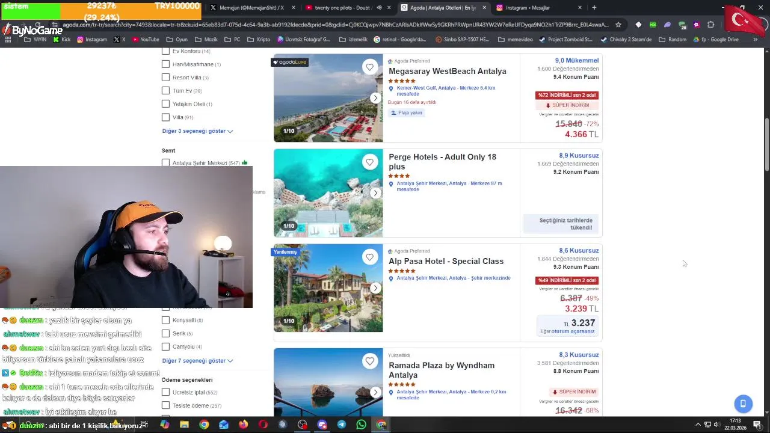Advance Perge Hotels image carousel arrow
The height and width of the screenshot is (433, 770).
(x=375, y=193)
